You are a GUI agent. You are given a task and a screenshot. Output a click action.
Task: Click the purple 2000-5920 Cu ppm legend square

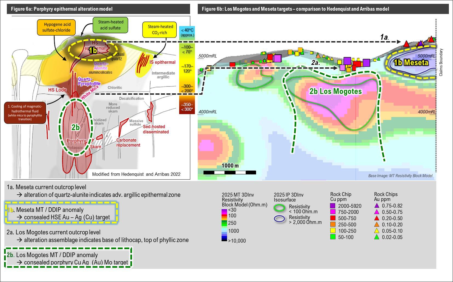[333, 206]
